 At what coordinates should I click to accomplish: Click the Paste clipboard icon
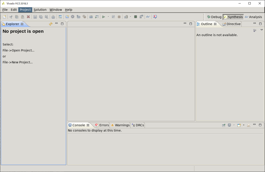pyautogui.click(x=23, y=17)
